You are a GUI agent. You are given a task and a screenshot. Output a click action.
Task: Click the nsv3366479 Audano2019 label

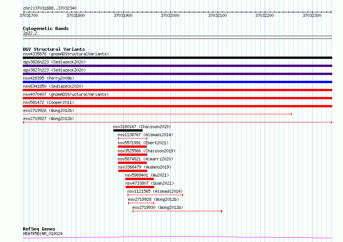tap(145, 167)
